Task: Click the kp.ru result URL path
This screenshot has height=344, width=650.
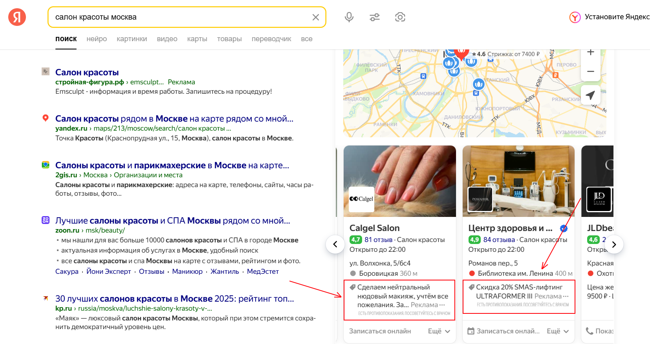Action: (145, 308)
